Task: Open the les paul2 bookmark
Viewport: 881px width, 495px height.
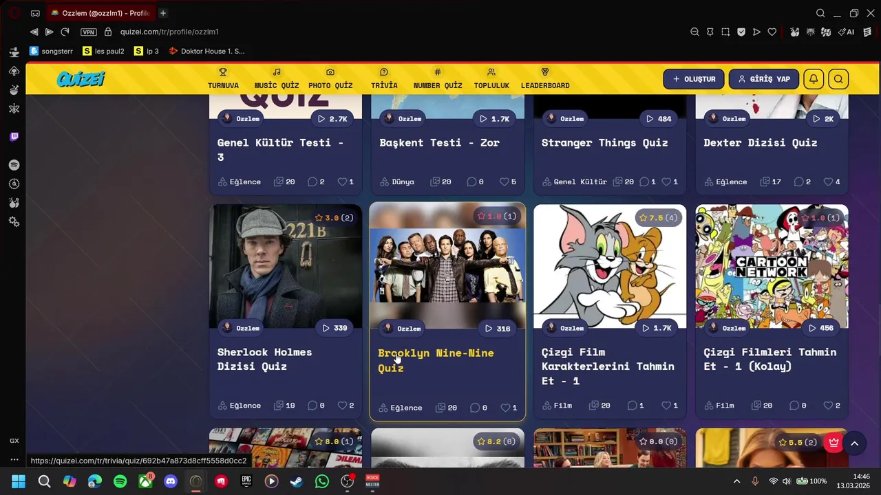Action: [x=103, y=51]
